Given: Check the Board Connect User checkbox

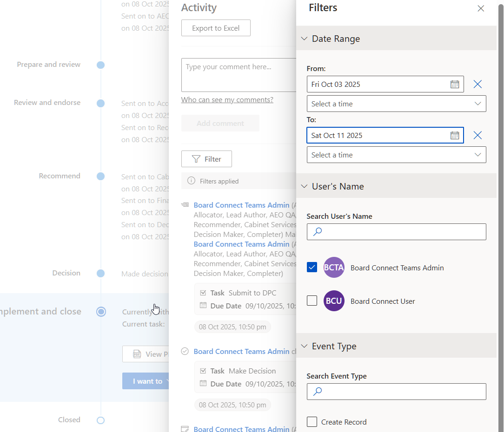Looking at the screenshot, I should click(x=312, y=301).
